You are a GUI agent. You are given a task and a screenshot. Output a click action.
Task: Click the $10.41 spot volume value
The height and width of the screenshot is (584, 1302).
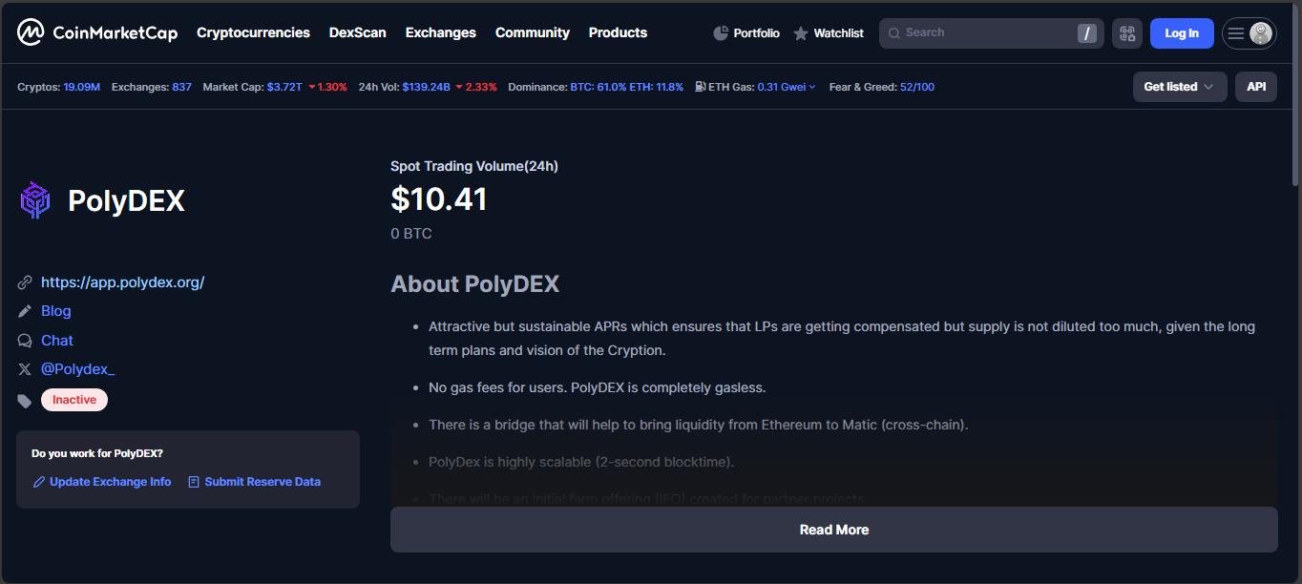click(x=439, y=199)
